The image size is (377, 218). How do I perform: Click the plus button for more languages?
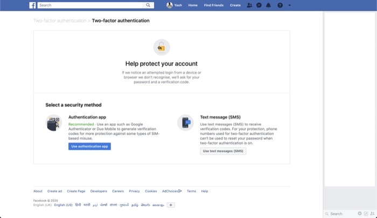171,205
